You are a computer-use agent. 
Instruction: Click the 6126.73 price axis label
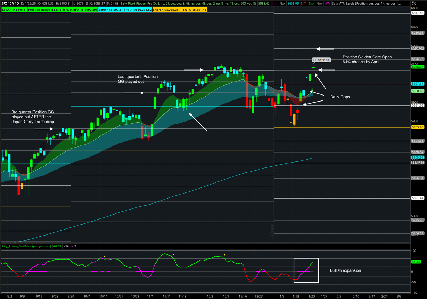[x=417, y=59]
